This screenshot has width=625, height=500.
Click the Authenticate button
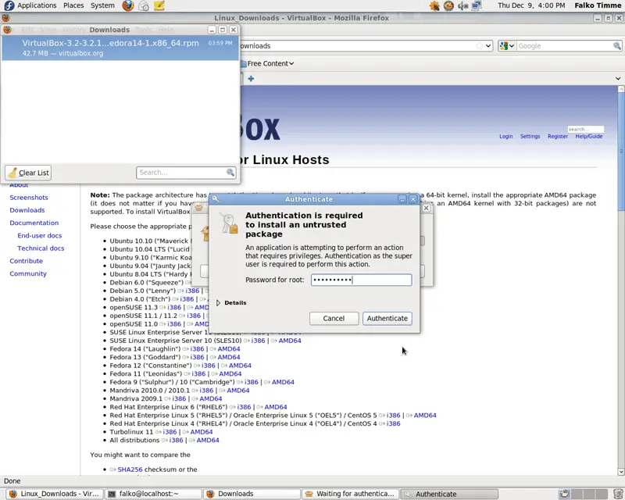pyautogui.click(x=387, y=318)
